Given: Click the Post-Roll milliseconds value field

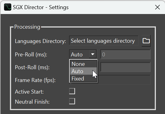Looking at the screenshot, I should (x=126, y=67).
